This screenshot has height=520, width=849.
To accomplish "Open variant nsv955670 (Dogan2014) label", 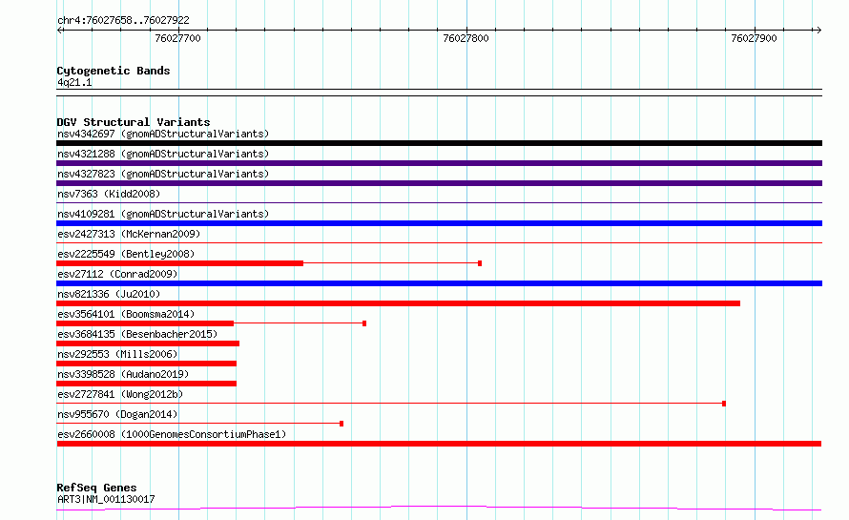I will coord(117,414).
